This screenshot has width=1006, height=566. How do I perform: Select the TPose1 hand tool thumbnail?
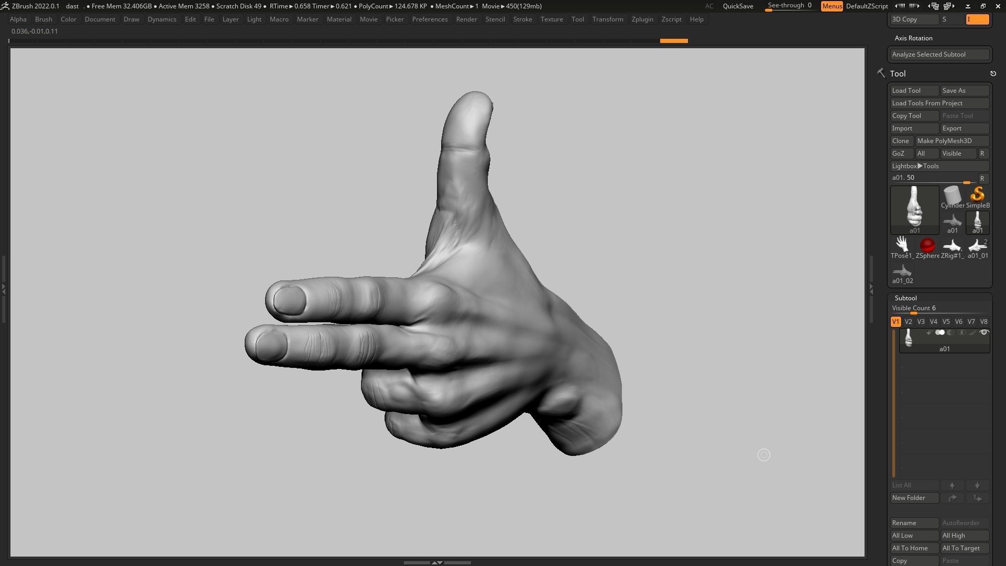pyautogui.click(x=902, y=247)
